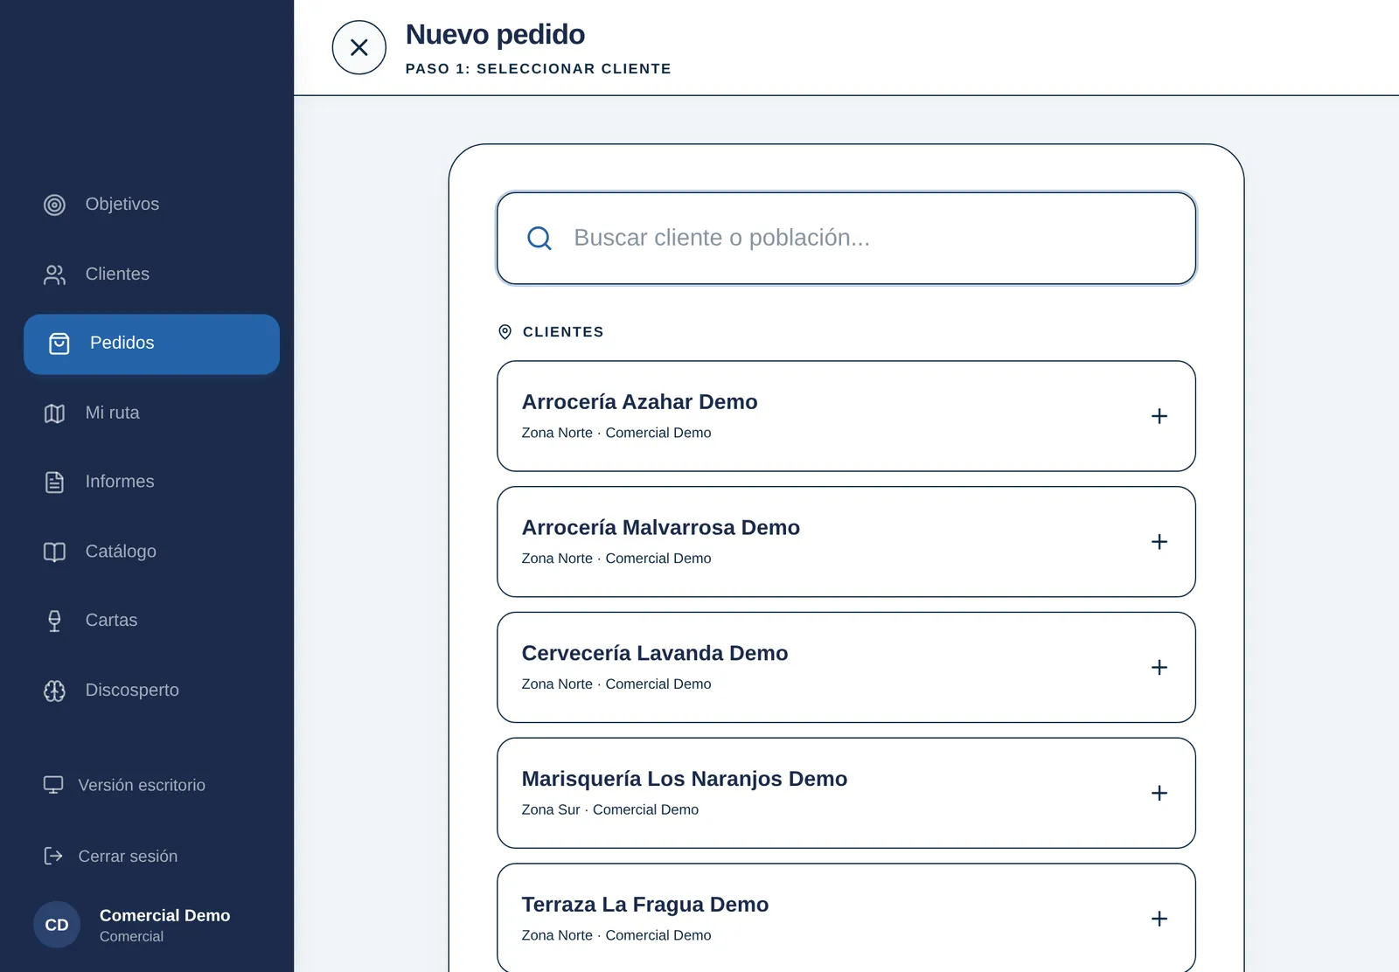Viewport: 1399px width, 972px height.
Task: Open the Discosperto section
Action: pyautogui.click(x=151, y=691)
